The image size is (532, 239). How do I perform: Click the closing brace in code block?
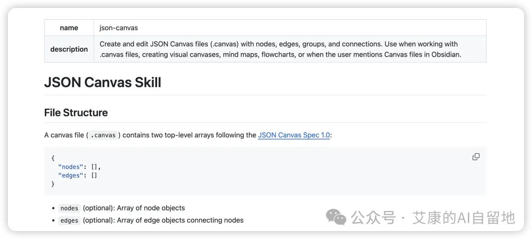click(x=53, y=184)
